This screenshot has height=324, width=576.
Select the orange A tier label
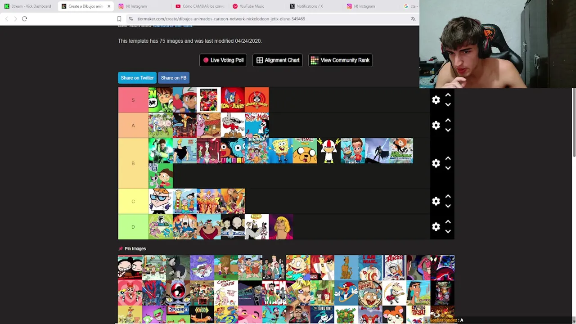[x=133, y=125]
